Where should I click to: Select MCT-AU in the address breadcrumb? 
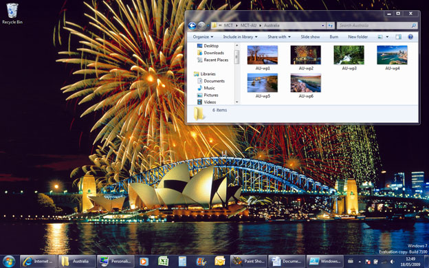(248, 25)
